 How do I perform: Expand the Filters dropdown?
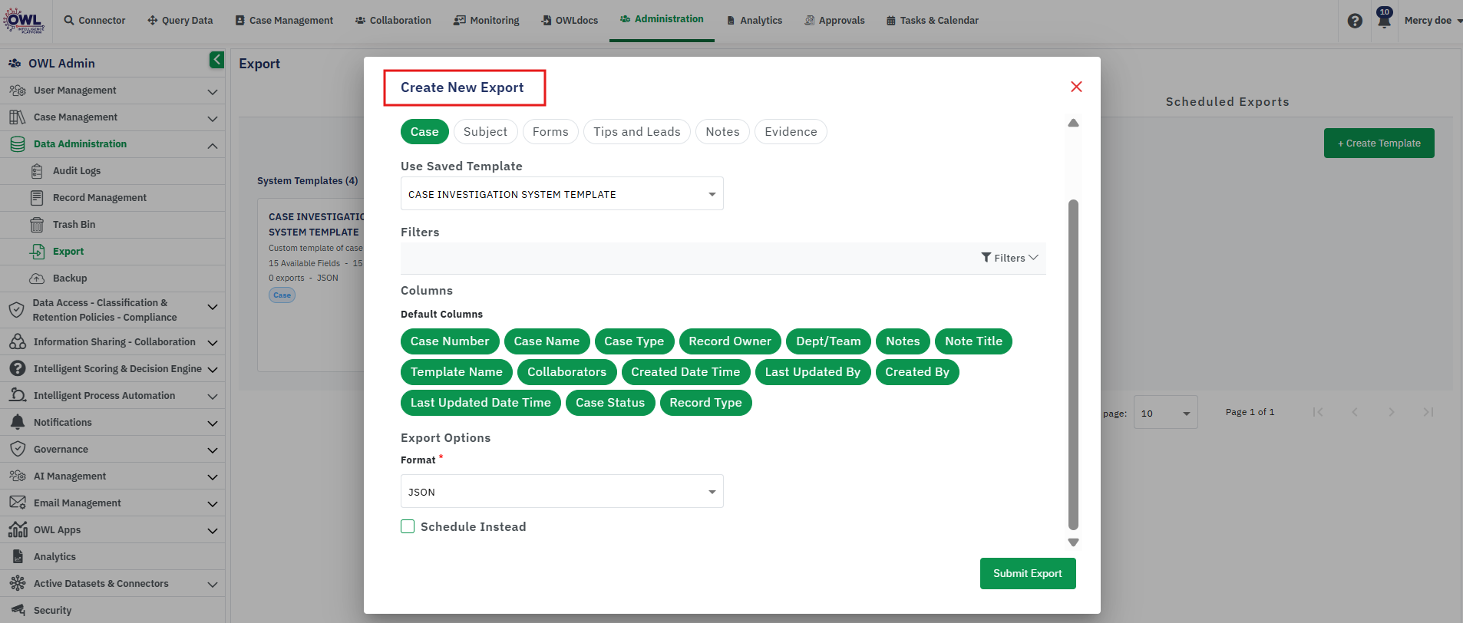coord(1009,258)
